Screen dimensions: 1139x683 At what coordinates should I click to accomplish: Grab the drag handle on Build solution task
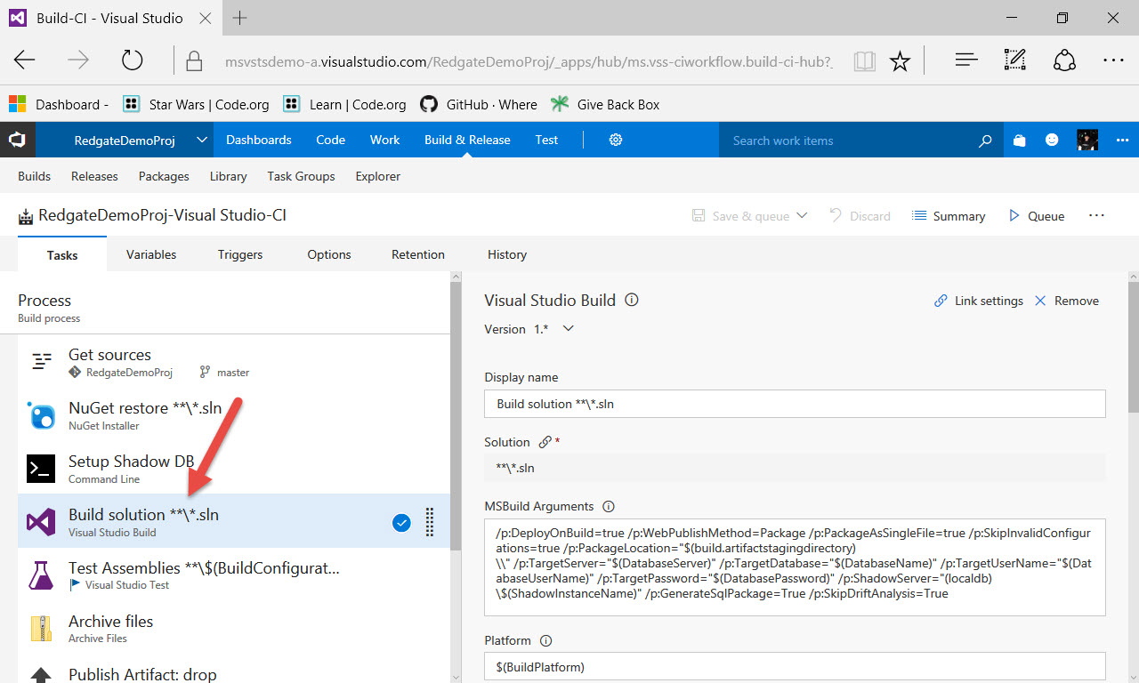[x=430, y=521]
